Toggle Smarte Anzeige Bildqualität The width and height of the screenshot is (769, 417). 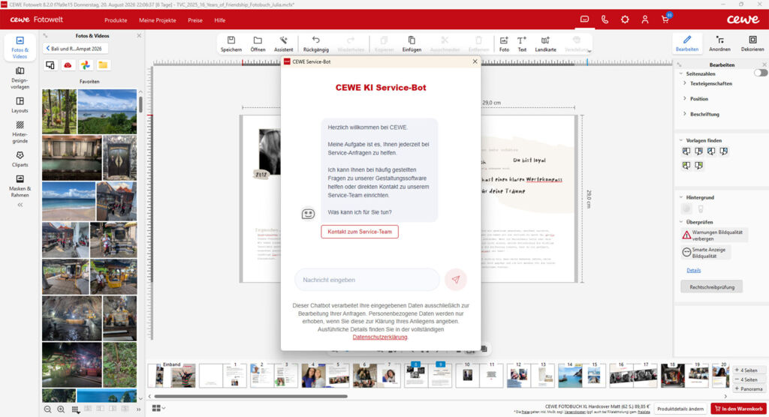click(x=706, y=253)
